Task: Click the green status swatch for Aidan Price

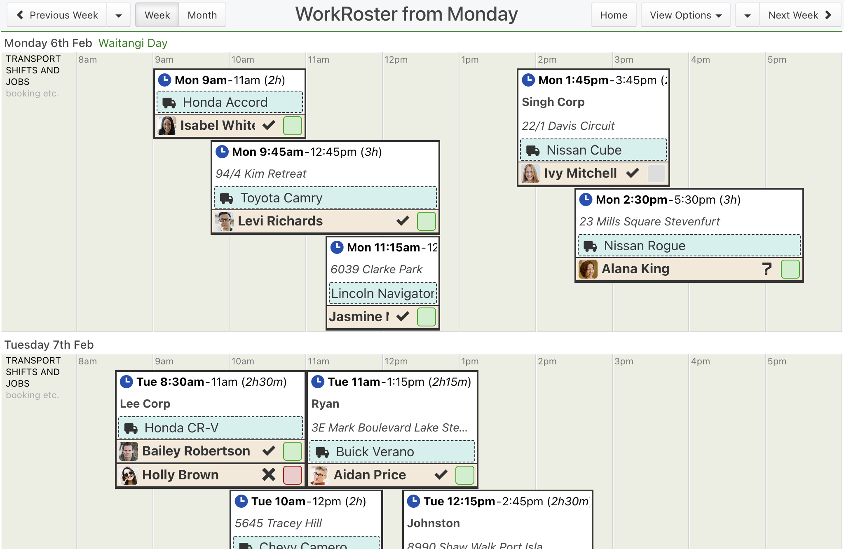Action: click(465, 475)
